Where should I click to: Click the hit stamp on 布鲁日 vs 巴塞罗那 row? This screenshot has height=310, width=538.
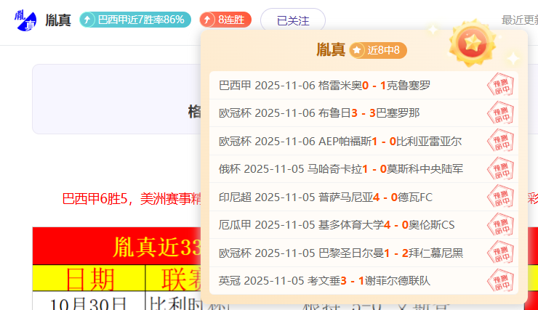coord(500,113)
